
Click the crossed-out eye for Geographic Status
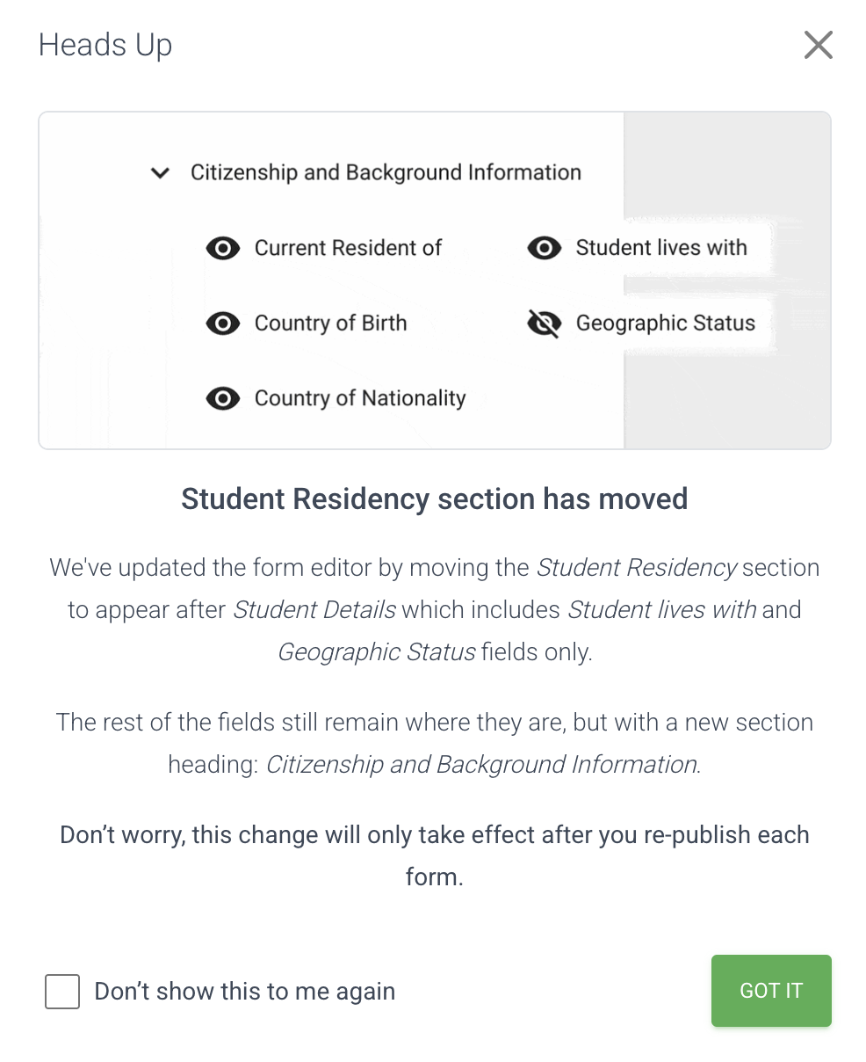pyautogui.click(x=545, y=324)
